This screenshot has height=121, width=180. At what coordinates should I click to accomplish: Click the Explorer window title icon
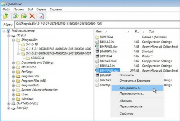point(3,4)
